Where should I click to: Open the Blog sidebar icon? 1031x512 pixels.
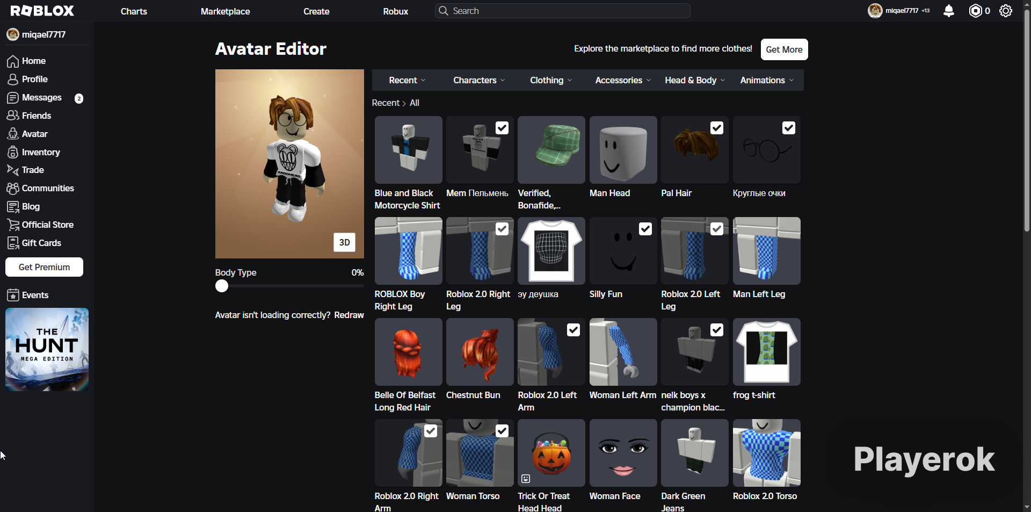[x=13, y=207]
